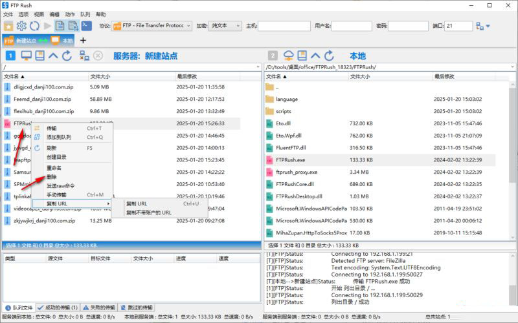Select the 新建站点 ↔ 本地 session tab
Viewport: 518px width, 323px height.
pos(38,41)
